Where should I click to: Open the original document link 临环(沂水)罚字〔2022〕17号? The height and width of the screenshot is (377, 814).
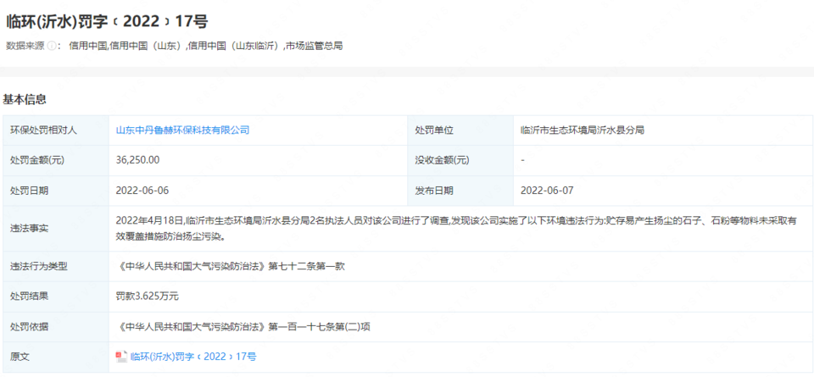coord(193,357)
